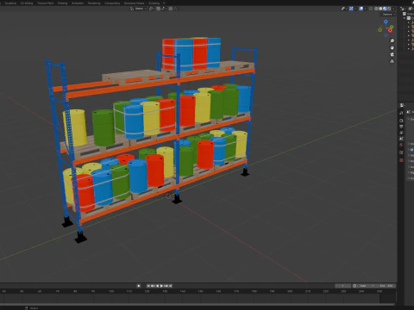
Task: Open the Render properties tab
Action: [401, 121]
